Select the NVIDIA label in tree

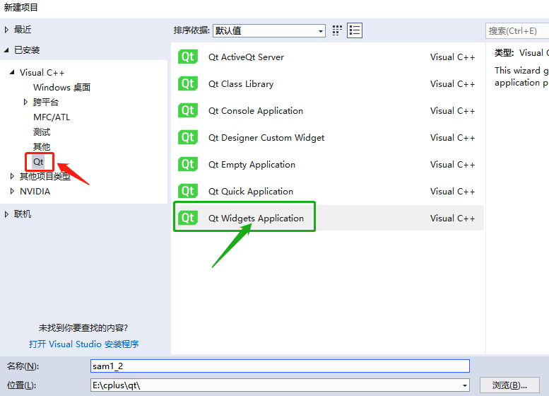35,192
